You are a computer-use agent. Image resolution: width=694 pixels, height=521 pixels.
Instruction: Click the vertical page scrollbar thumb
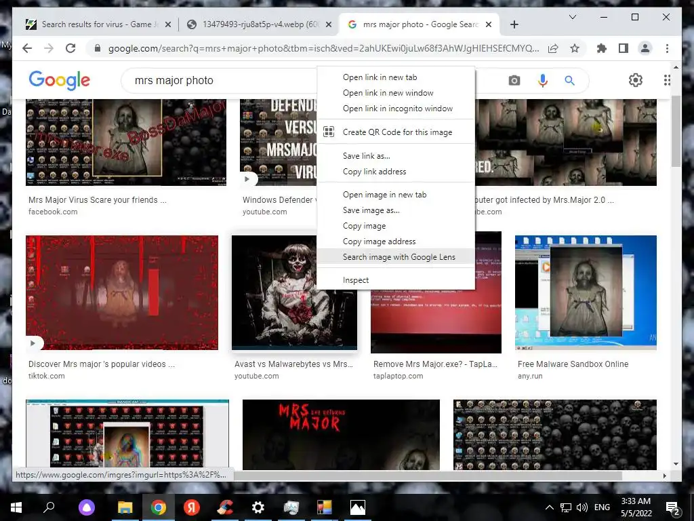(676, 131)
